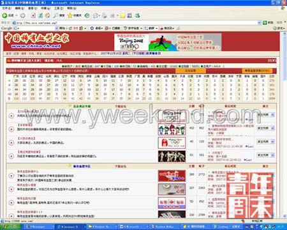Open the Beijing 2008 banner image
The height and width of the screenshot is (230, 287).
pos(168,42)
